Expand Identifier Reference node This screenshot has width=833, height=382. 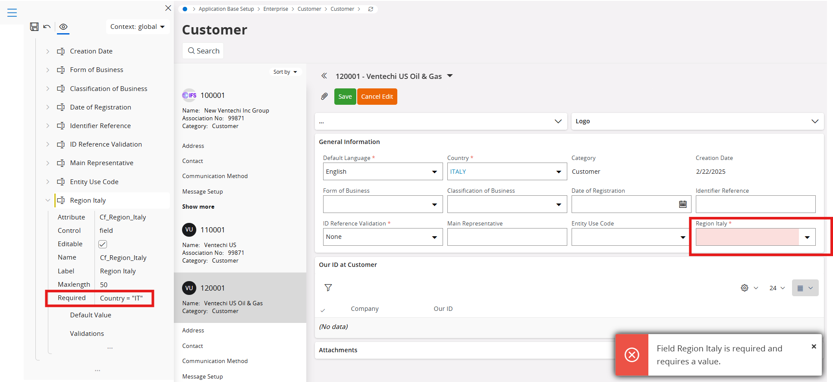pyautogui.click(x=47, y=126)
